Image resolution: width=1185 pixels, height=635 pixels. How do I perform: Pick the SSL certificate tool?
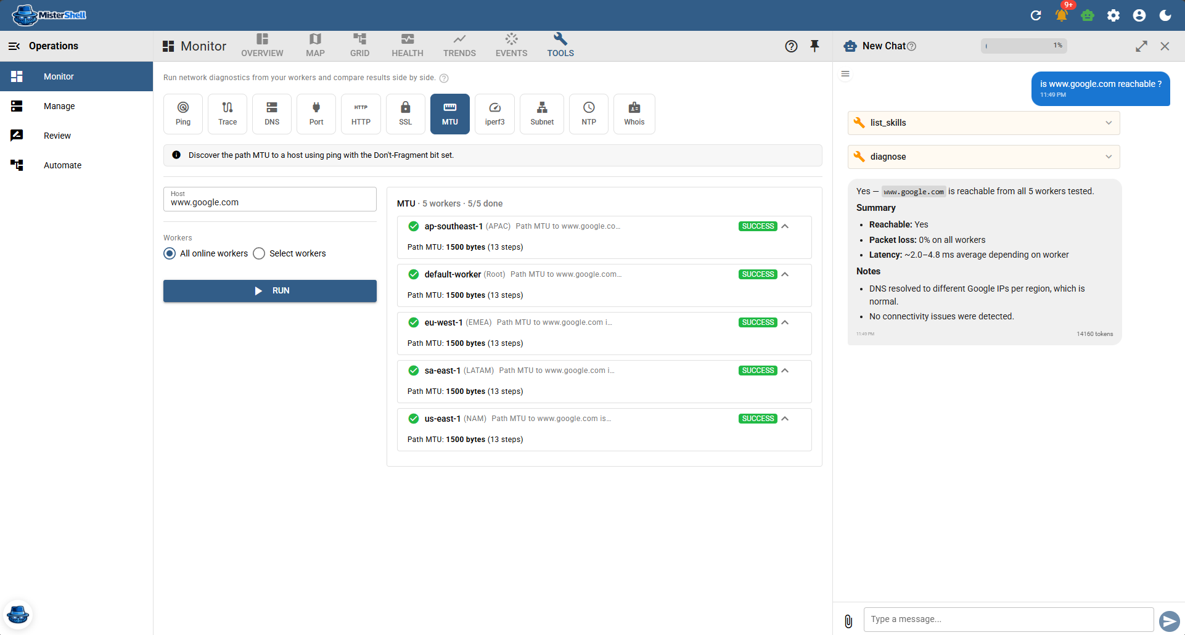point(405,114)
